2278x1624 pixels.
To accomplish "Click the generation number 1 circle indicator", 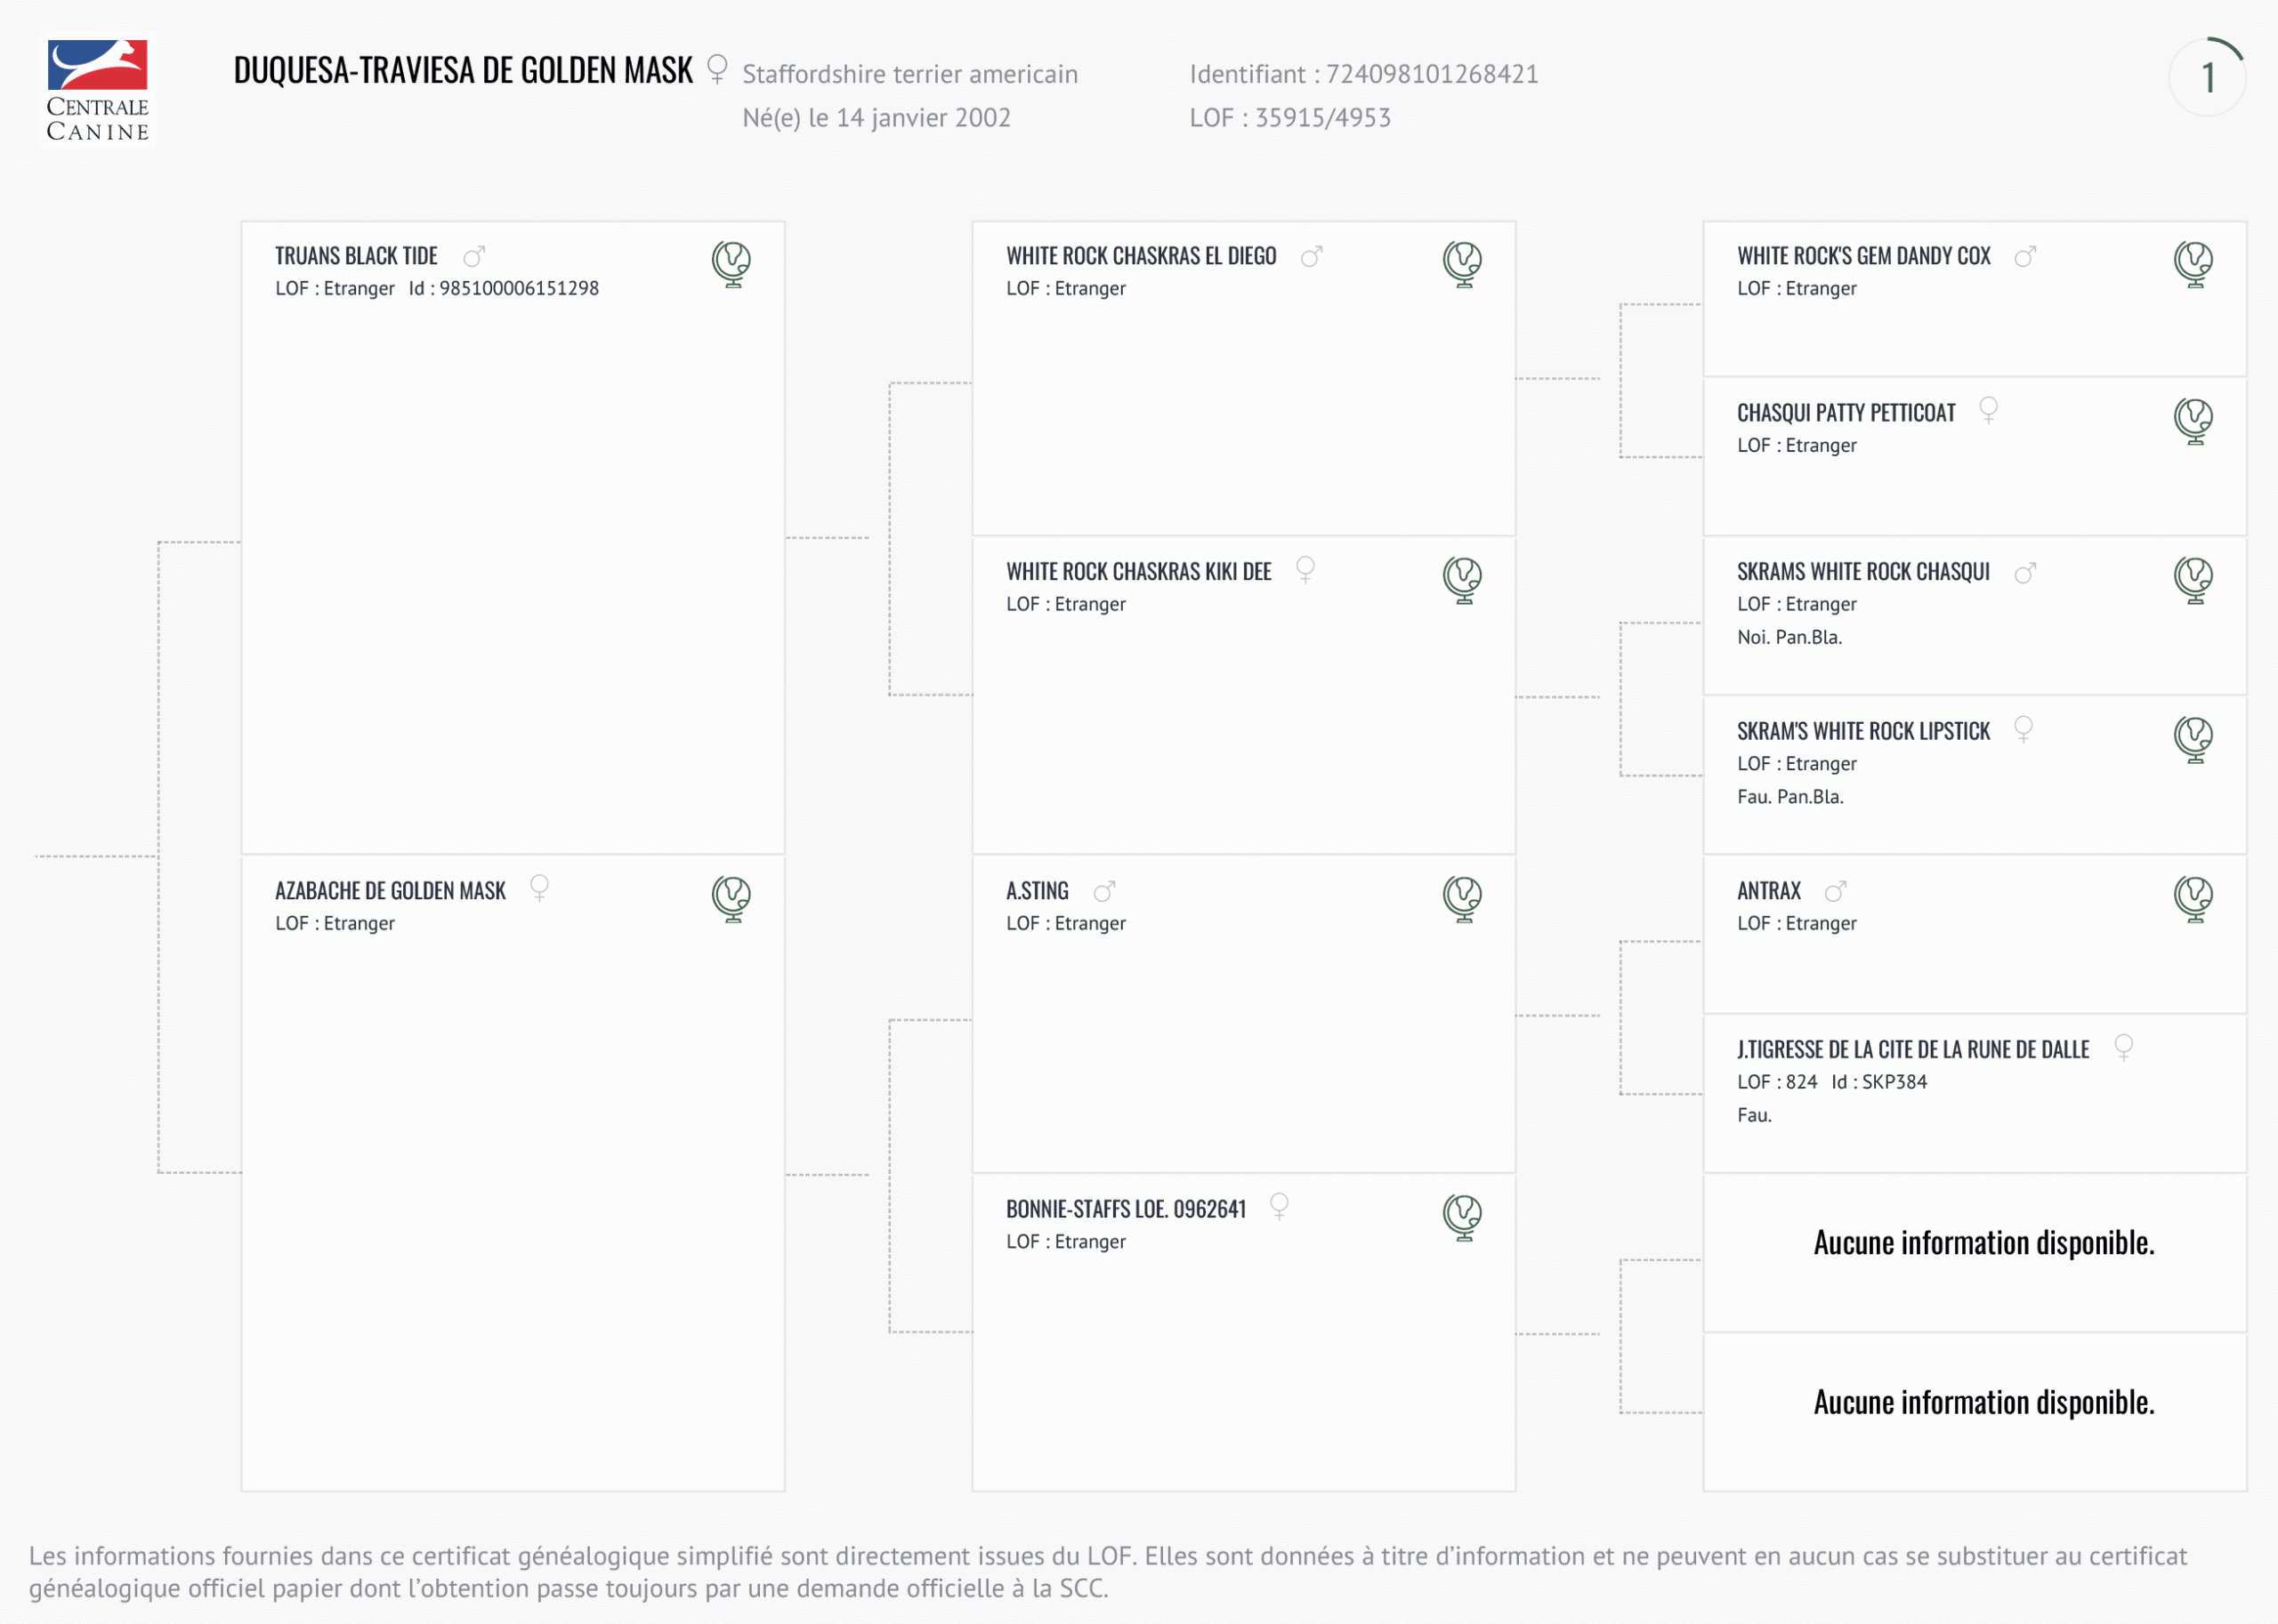I will (2207, 78).
